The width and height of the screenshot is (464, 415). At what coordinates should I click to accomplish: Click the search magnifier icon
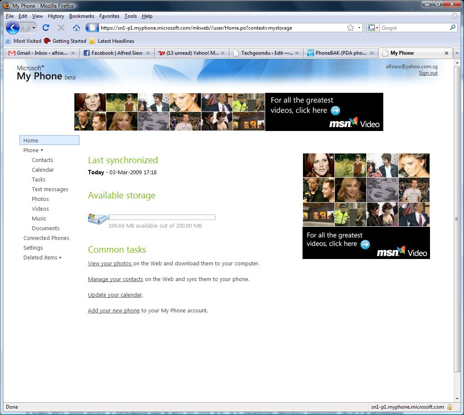(x=453, y=28)
